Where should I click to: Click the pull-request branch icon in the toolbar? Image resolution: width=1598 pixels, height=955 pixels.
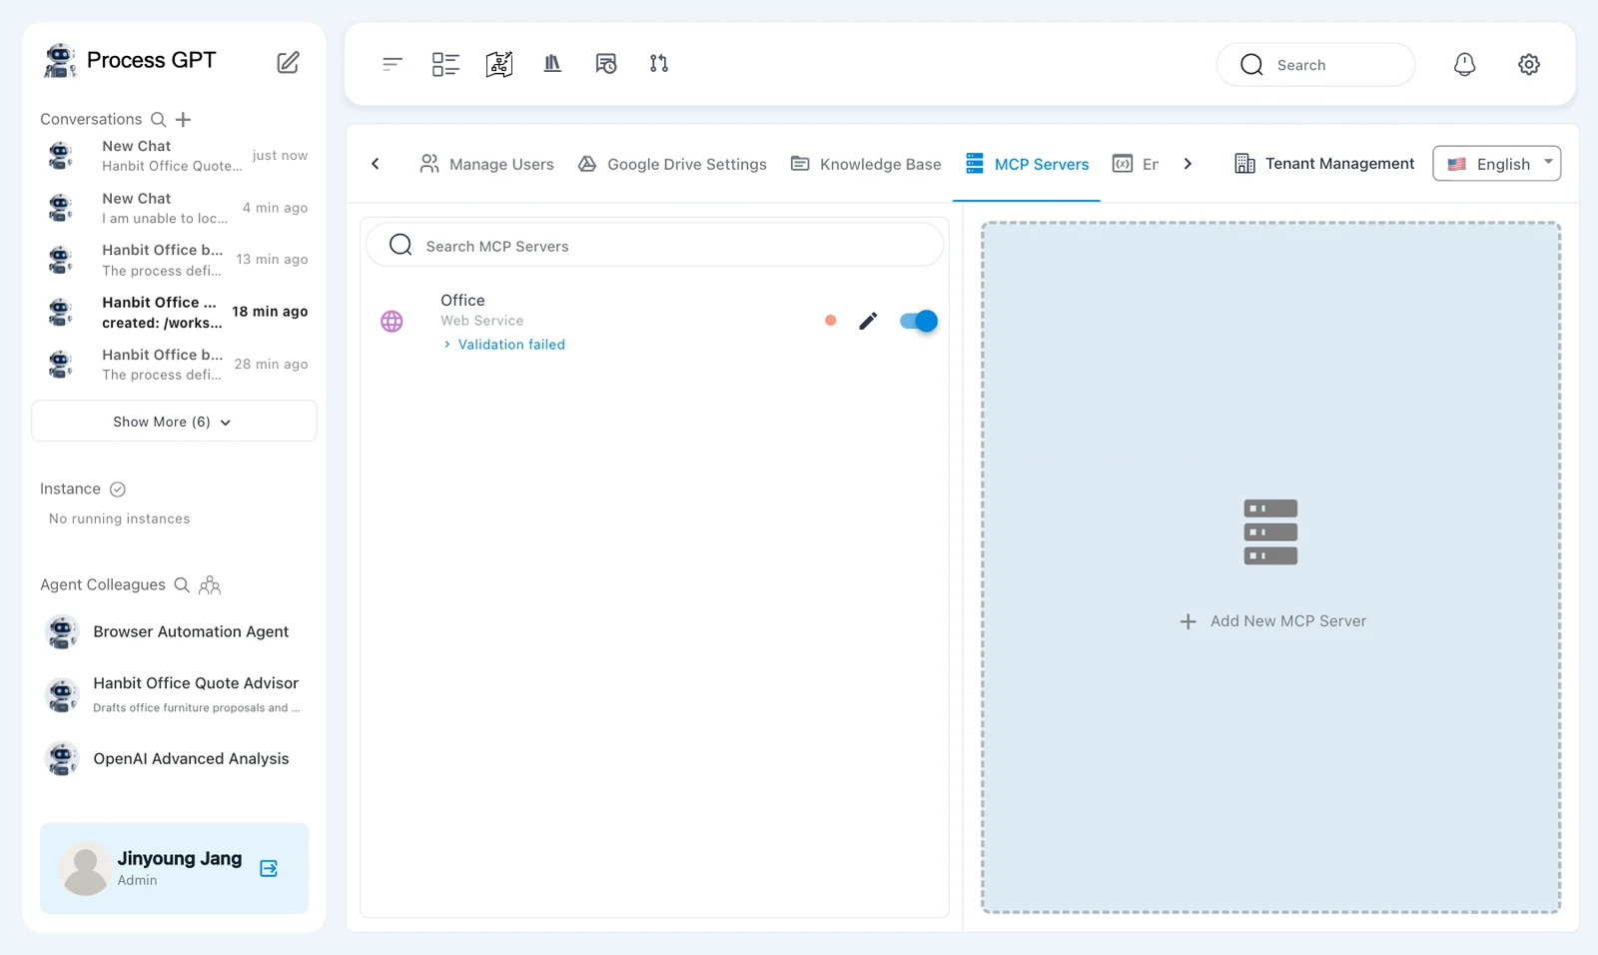(659, 64)
